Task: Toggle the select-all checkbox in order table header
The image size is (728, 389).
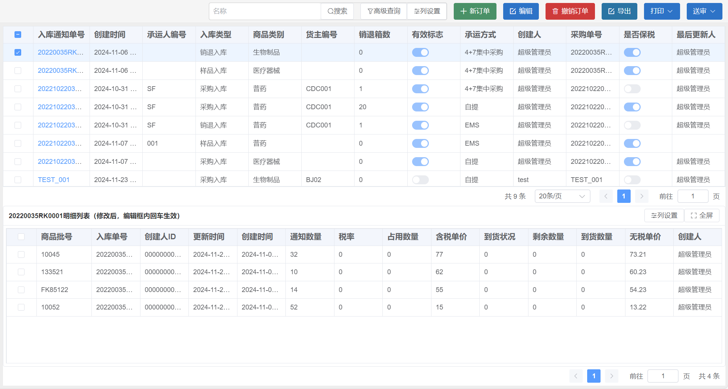Action: point(18,35)
